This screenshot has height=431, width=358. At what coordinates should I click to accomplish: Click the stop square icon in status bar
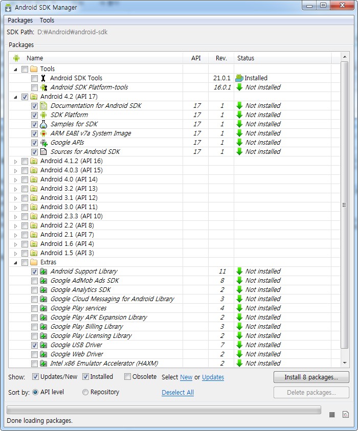coord(332,415)
